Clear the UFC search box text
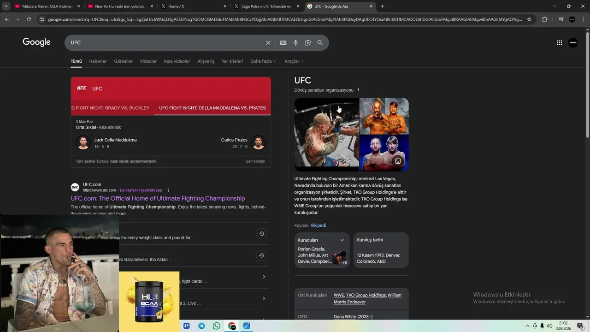The image size is (590, 332). point(268,42)
